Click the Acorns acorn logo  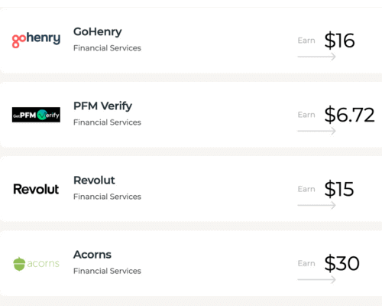(36, 264)
